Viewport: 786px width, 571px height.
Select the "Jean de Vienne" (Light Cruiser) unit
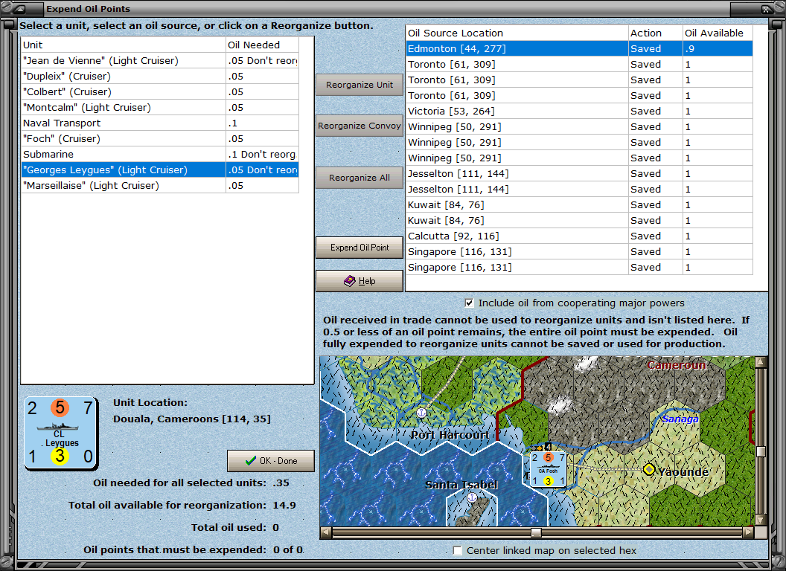(160, 61)
